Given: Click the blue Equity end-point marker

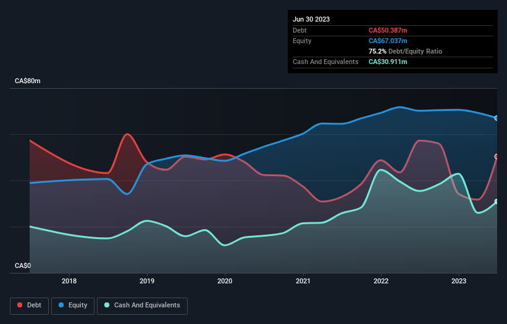Looking at the screenshot, I should [x=497, y=118].
